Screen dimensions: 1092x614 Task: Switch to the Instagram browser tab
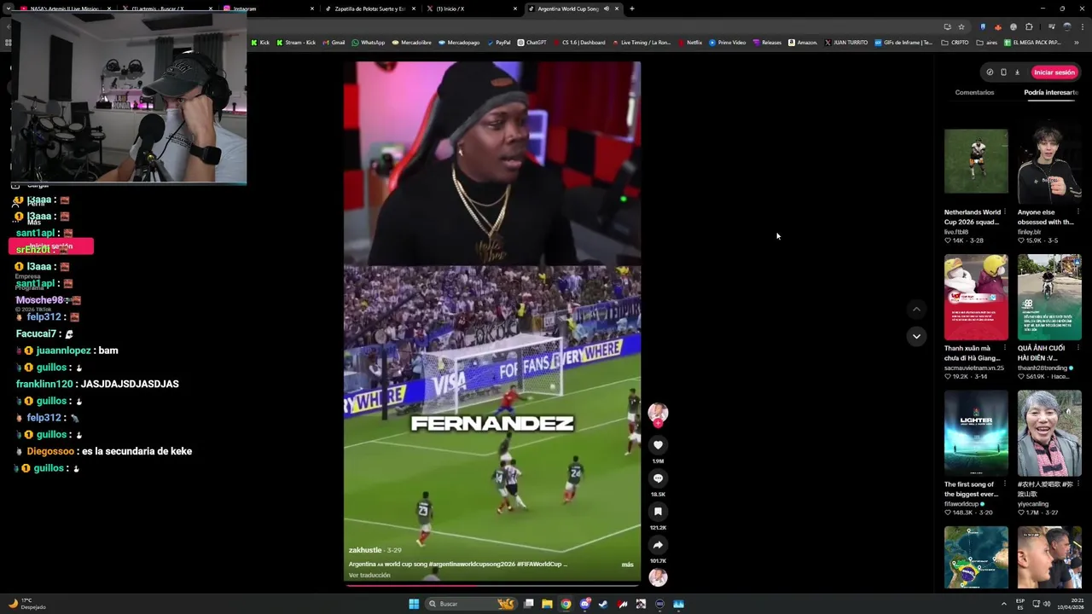pyautogui.click(x=269, y=9)
